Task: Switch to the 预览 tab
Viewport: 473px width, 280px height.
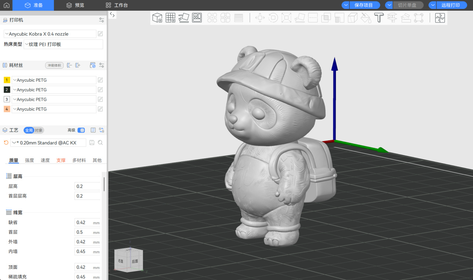Action: tap(75, 5)
